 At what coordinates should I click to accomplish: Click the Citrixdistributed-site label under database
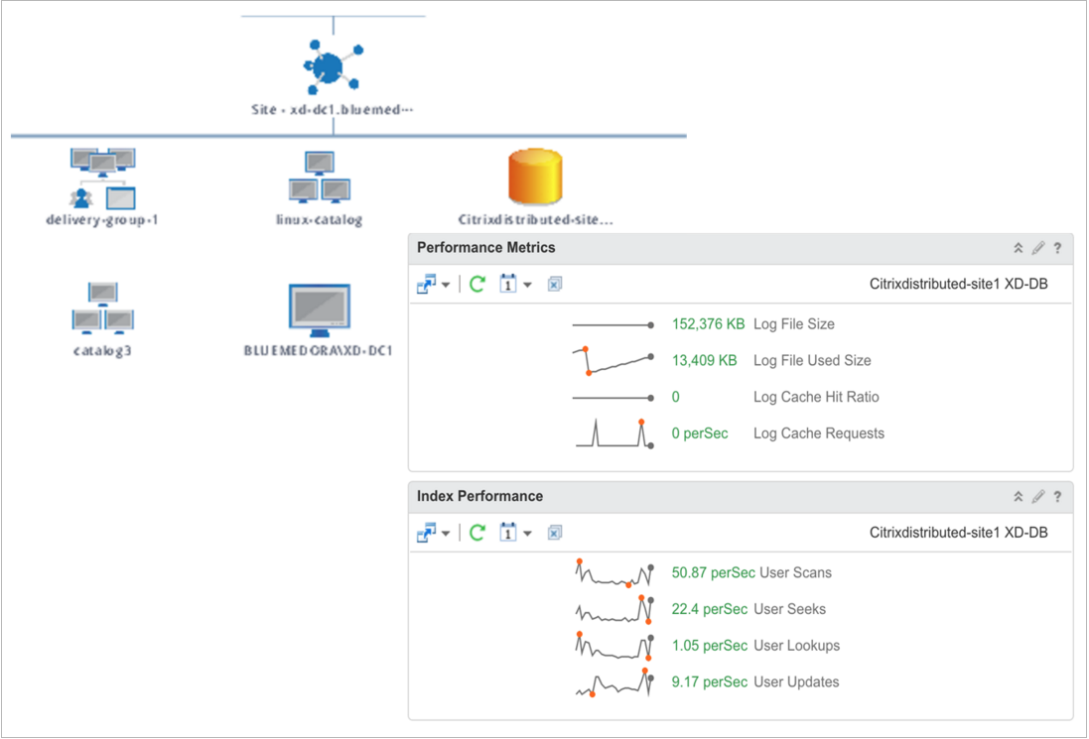(535, 220)
